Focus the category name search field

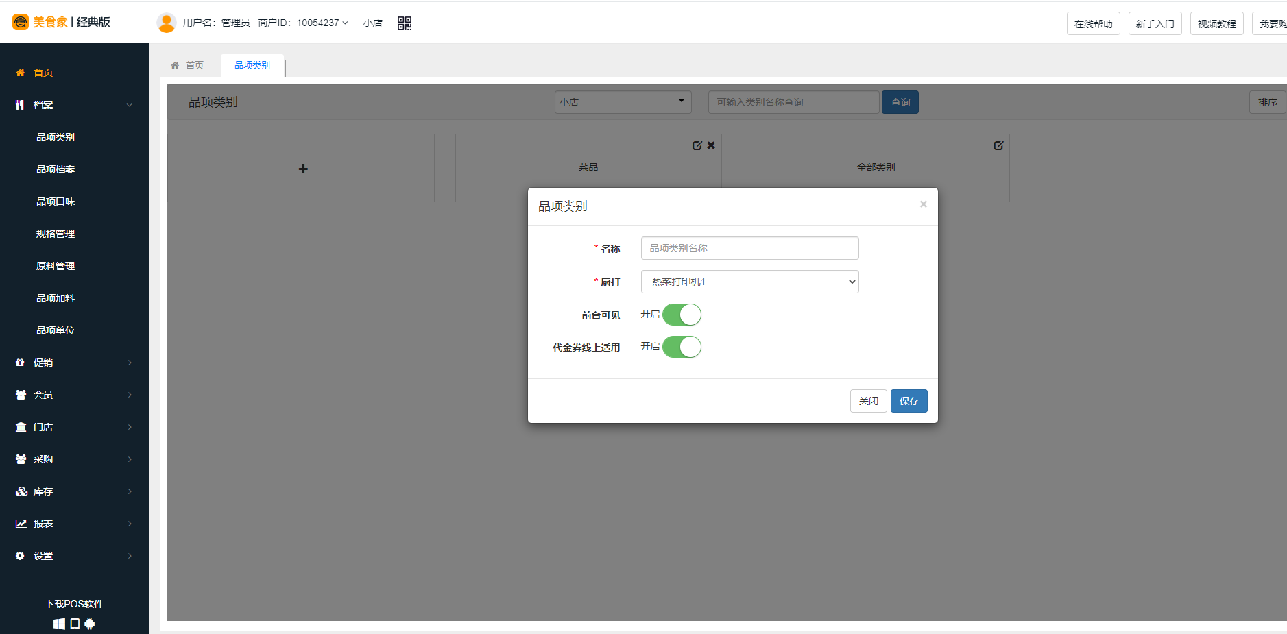pyautogui.click(x=794, y=102)
